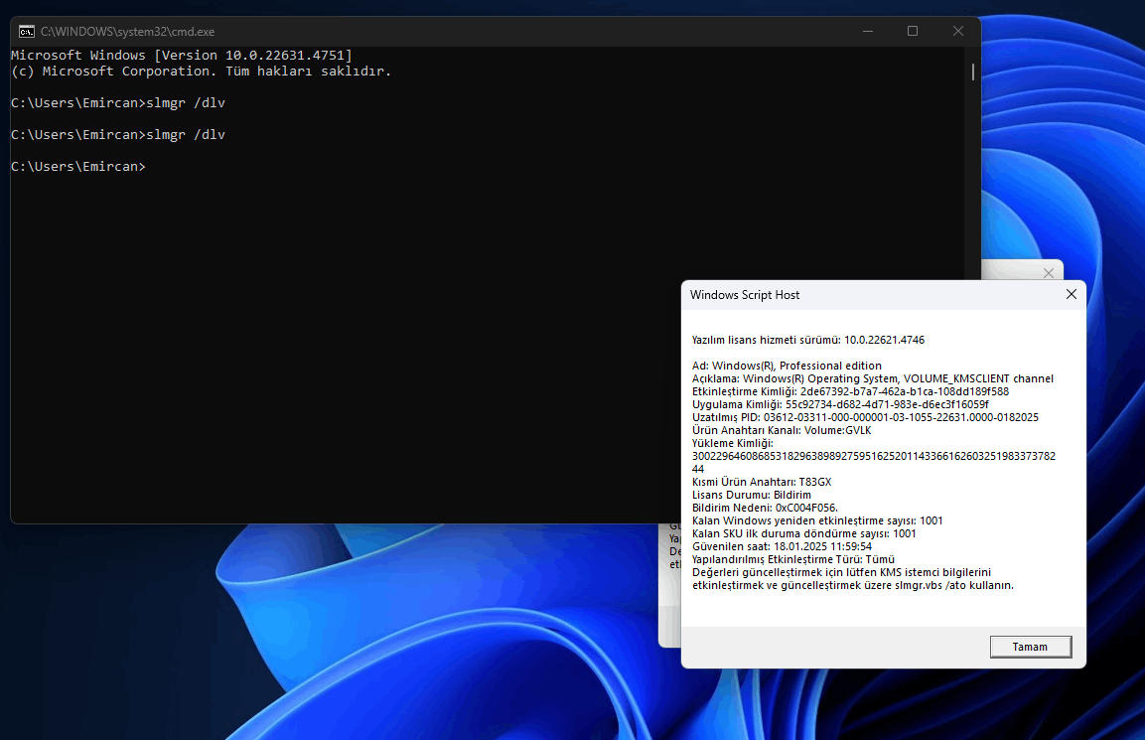Click the Uygulama Kimliği line
Image resolution: width=1145 pixels, height=740 pixels.
point(840,404)
